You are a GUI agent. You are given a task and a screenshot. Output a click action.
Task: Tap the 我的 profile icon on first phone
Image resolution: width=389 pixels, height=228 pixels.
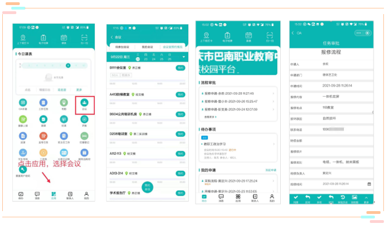86,194
